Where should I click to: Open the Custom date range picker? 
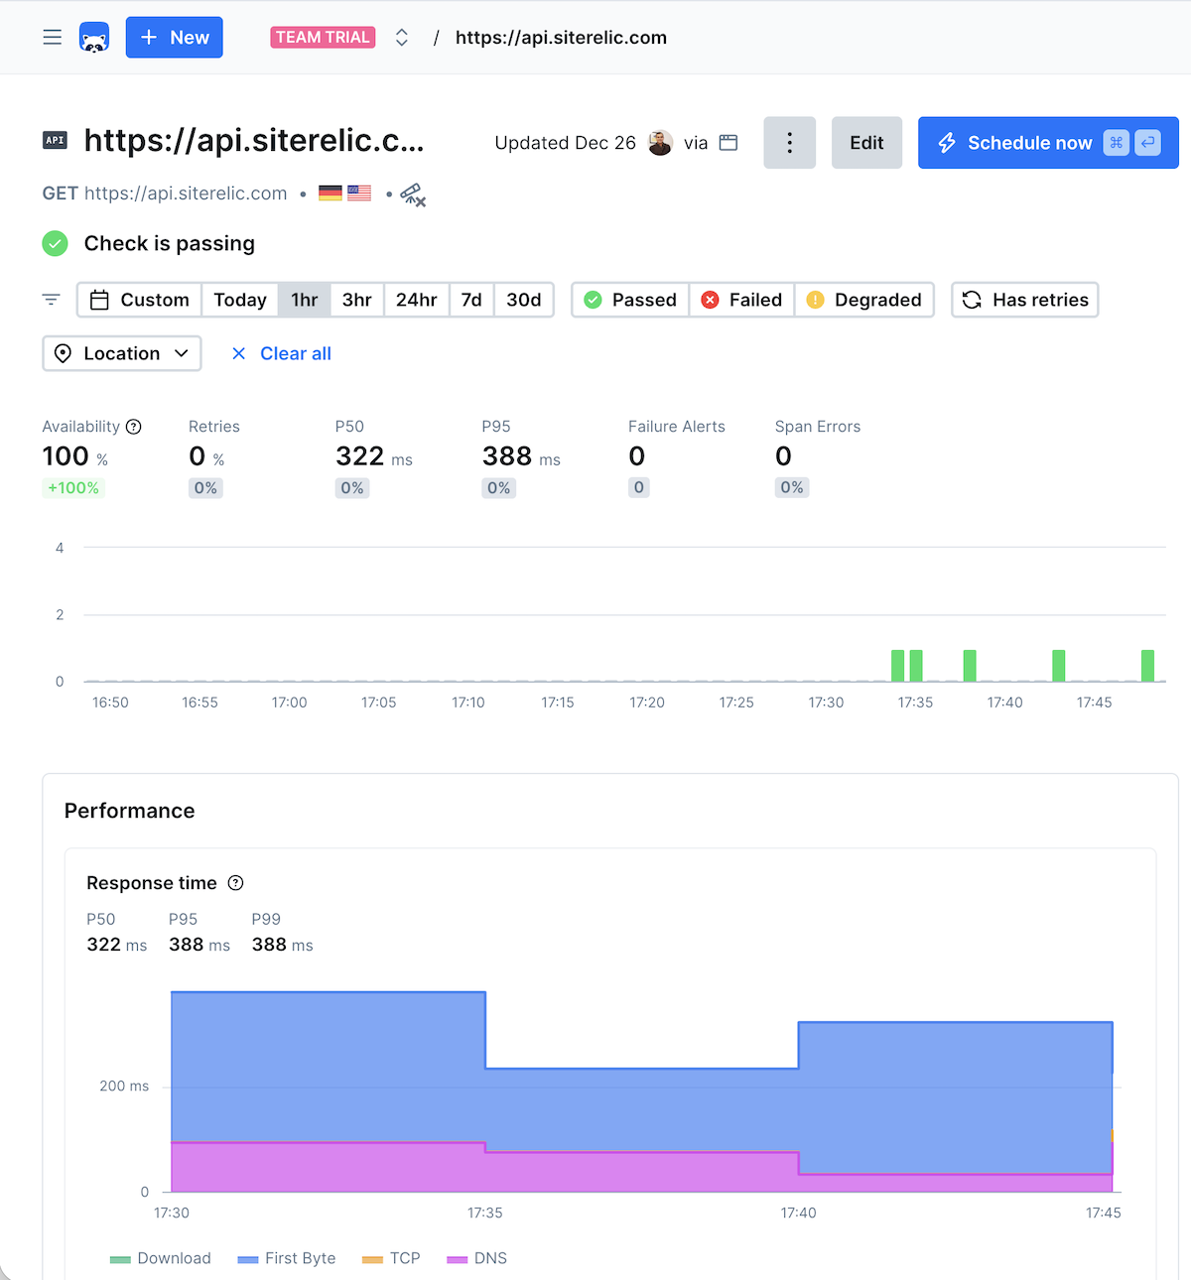click(x=140, y=300)
